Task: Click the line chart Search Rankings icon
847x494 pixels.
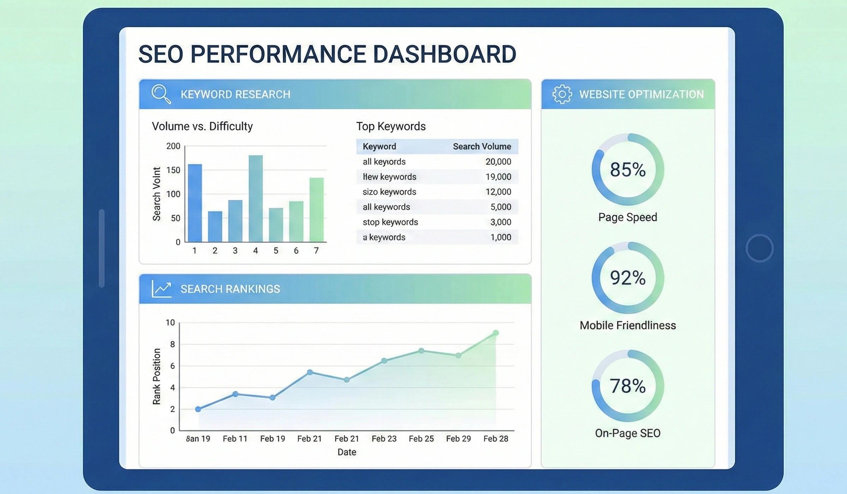Action: (161, 289)
